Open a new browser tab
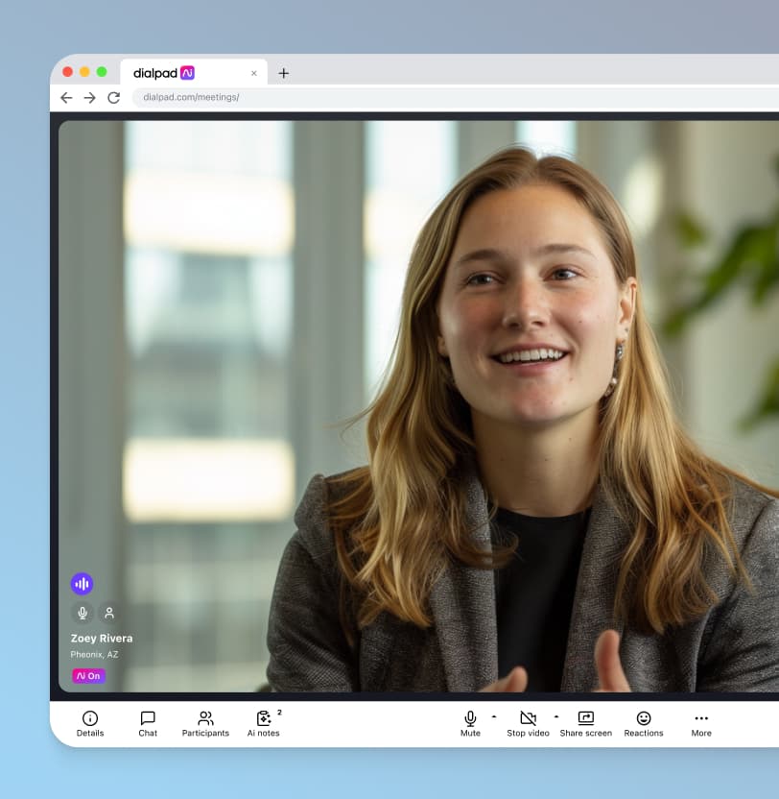 (x=283, y=73)
